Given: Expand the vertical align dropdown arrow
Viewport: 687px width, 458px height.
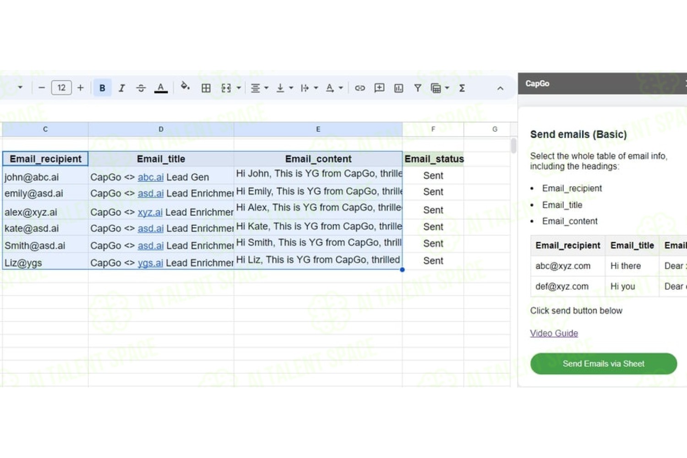Looking at the screenshot, I should point(291,88).
